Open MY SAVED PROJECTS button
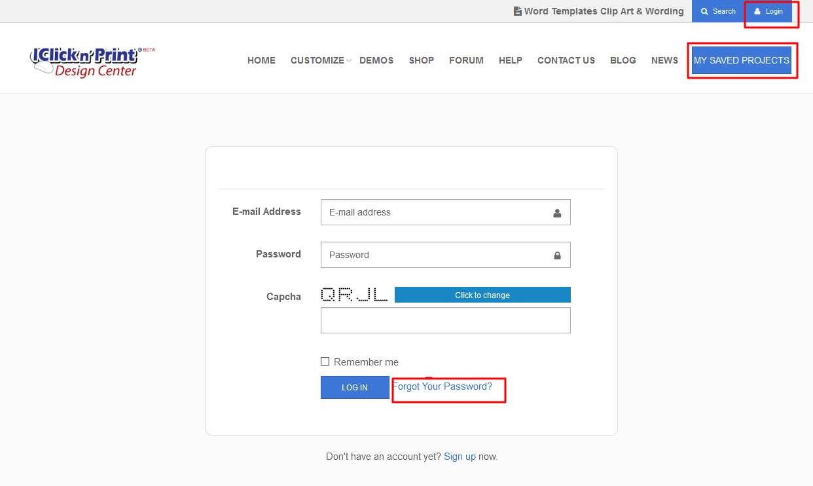Screen dimensions: 813x486 tap(742, 60)
